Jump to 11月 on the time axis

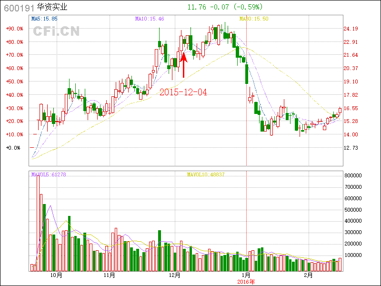pyautogui.click(x=110, y=275)
